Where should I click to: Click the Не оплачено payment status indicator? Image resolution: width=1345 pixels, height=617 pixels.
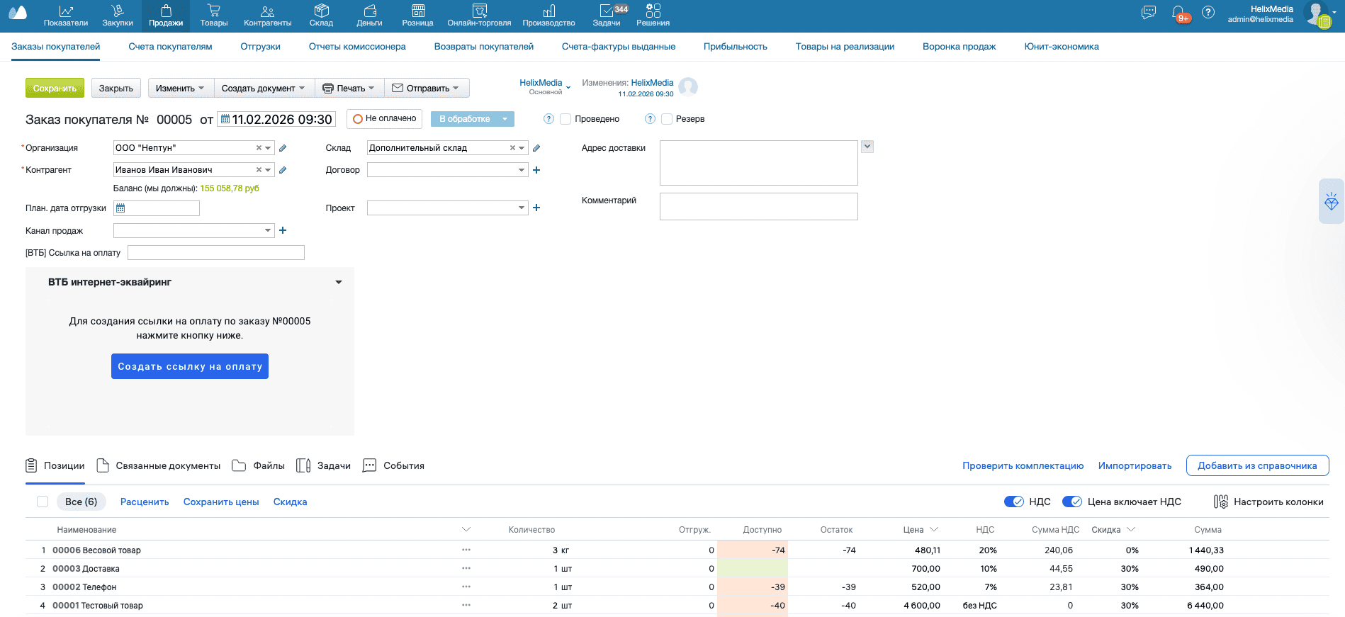tap(385, 119)
